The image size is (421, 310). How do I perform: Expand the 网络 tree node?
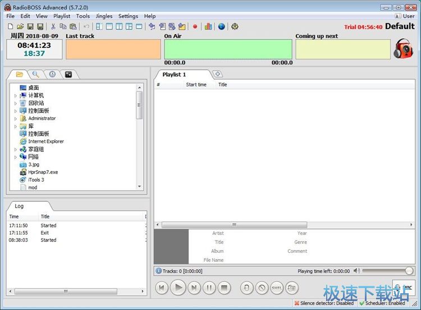tap(16, 157)
